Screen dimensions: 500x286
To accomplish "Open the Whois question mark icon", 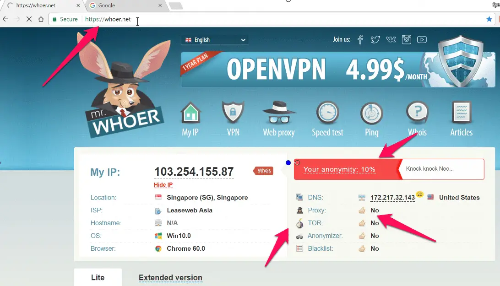I will 418,112.
